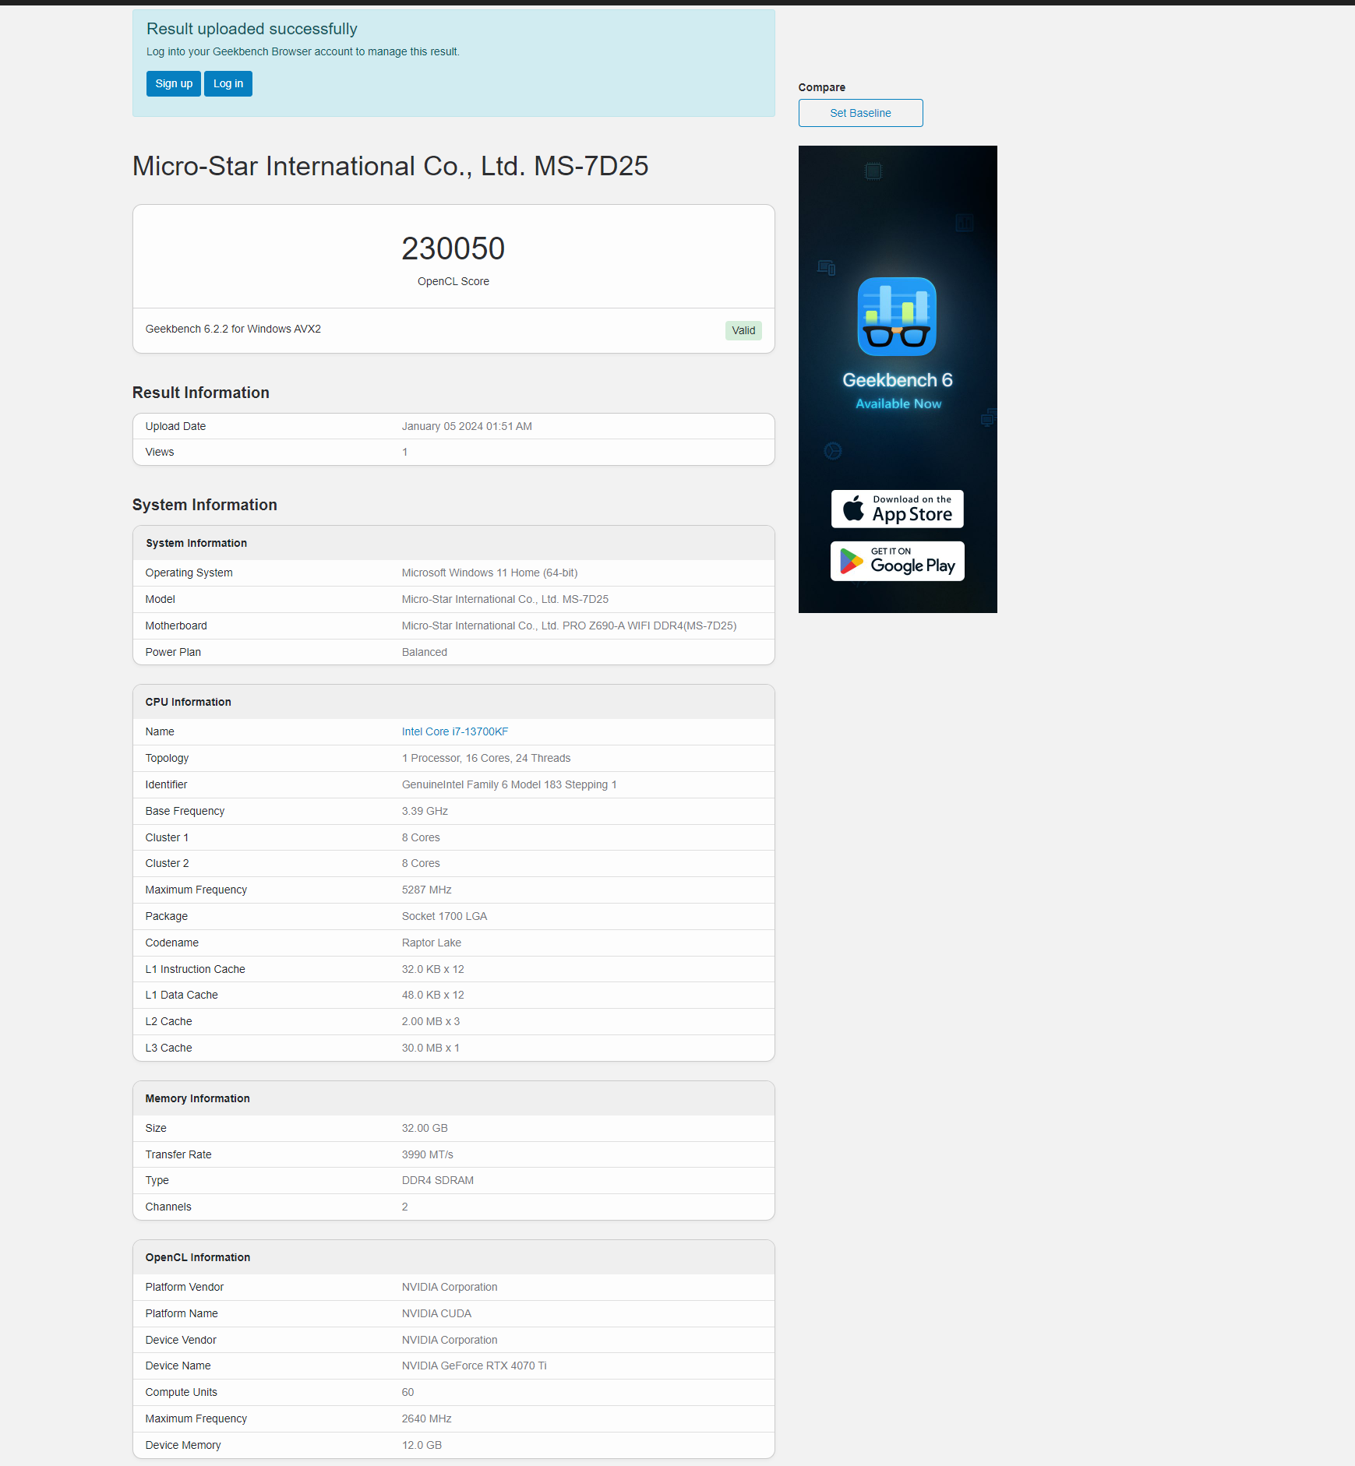Viewport: 1355px width, 1466px height.
Task: Click L1 Instruction Cache value '32.0 KB x 12'
Action: tap(432, 969)
